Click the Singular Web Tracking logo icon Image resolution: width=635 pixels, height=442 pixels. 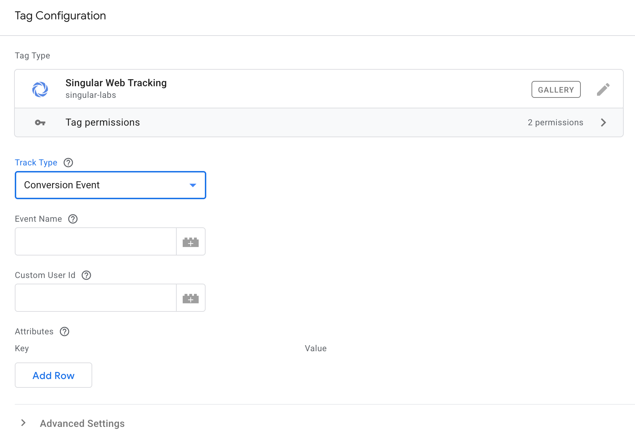[x=40, y=89]
